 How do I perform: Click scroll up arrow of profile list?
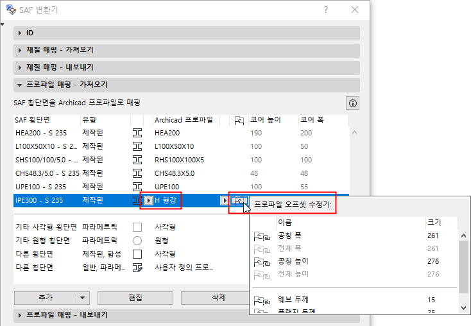354,132
